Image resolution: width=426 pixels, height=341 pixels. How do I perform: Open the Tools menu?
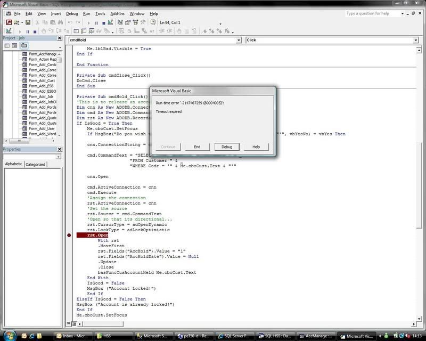coord(100,14)
